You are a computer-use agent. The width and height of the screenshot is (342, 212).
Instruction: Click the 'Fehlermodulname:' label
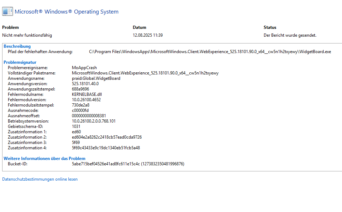pyautogui.click(x=26, y=94)
